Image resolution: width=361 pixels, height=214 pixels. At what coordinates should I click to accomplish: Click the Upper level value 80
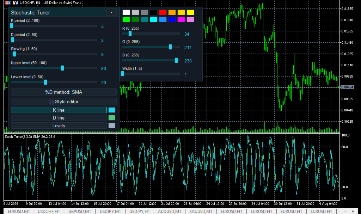pos(104,69)
